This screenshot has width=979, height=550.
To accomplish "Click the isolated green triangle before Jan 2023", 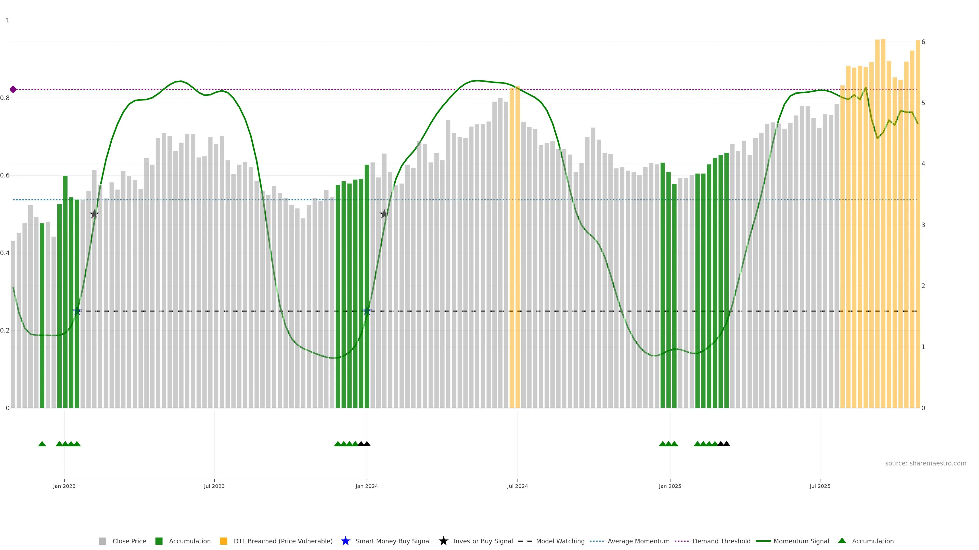I will point(42,444).
